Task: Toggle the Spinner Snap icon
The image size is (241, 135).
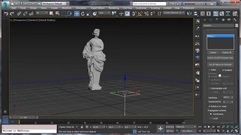Action: 152,13
